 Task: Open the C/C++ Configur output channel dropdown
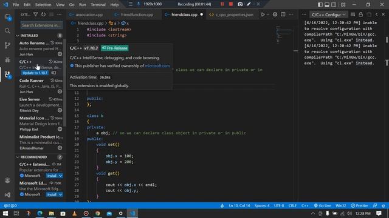[328, 15]
